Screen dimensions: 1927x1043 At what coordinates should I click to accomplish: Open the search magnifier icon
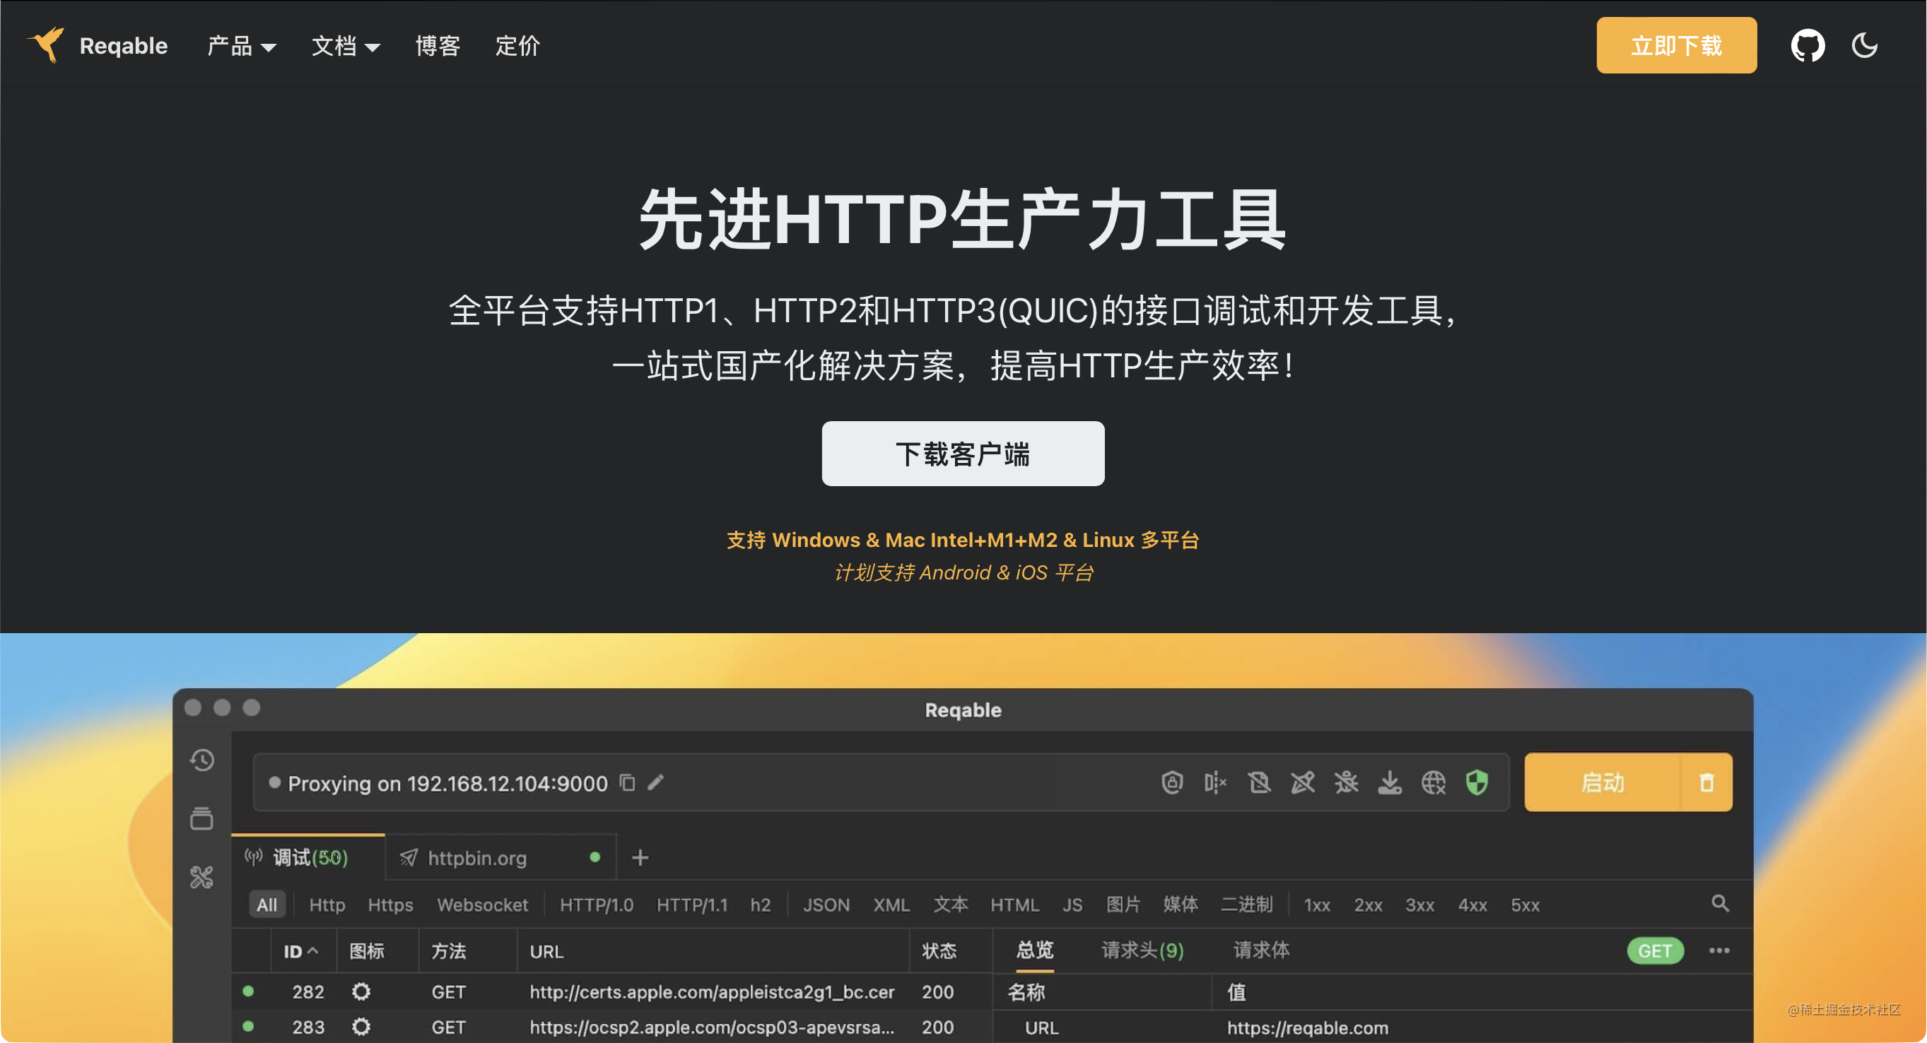1720,903
